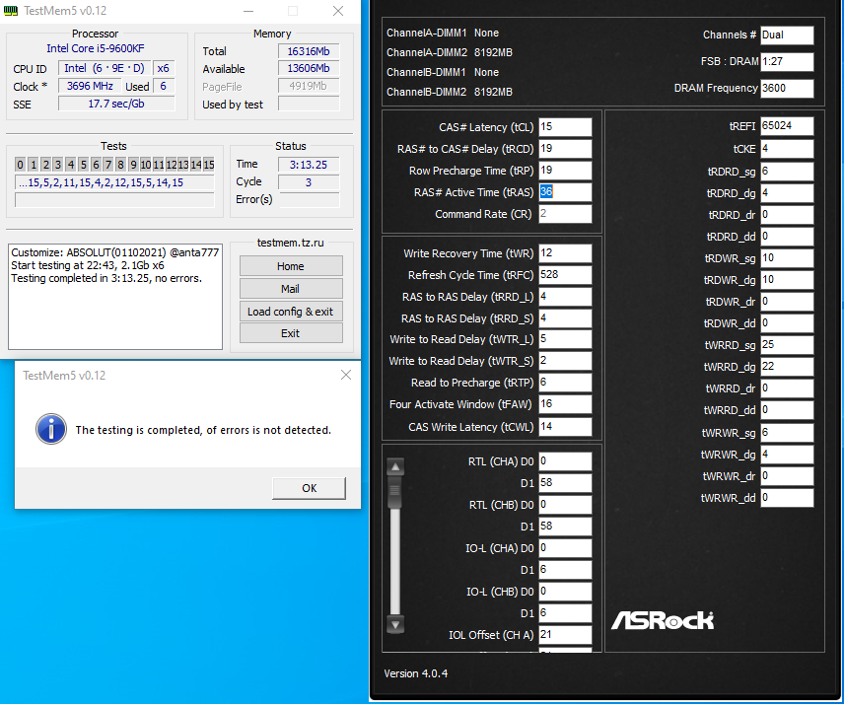Click the tRRD_S value field
This screenshot has width=844, height=704.
565,318
